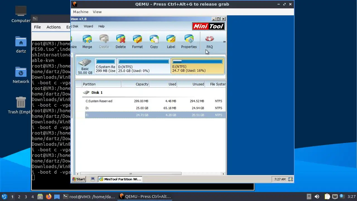Click MiniTool Partition Wizard taskbar button
Viewport: 357px width, 201px height.
coord(120,179)
